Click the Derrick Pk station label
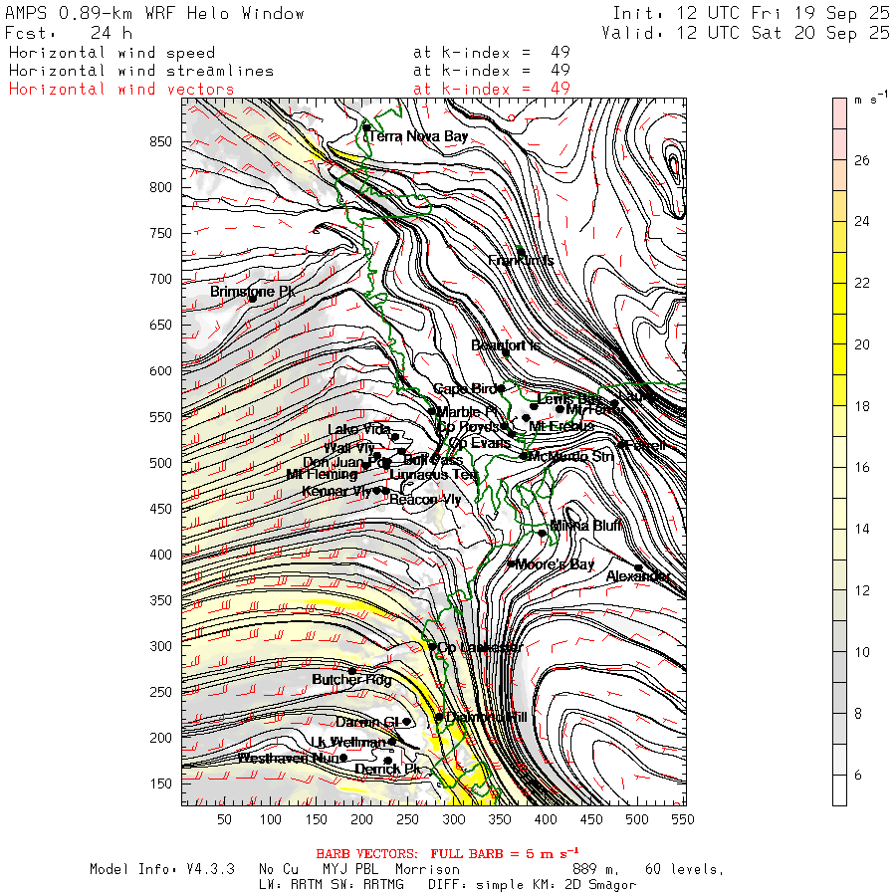Screen dimensions: 896x896 (388, 769)
